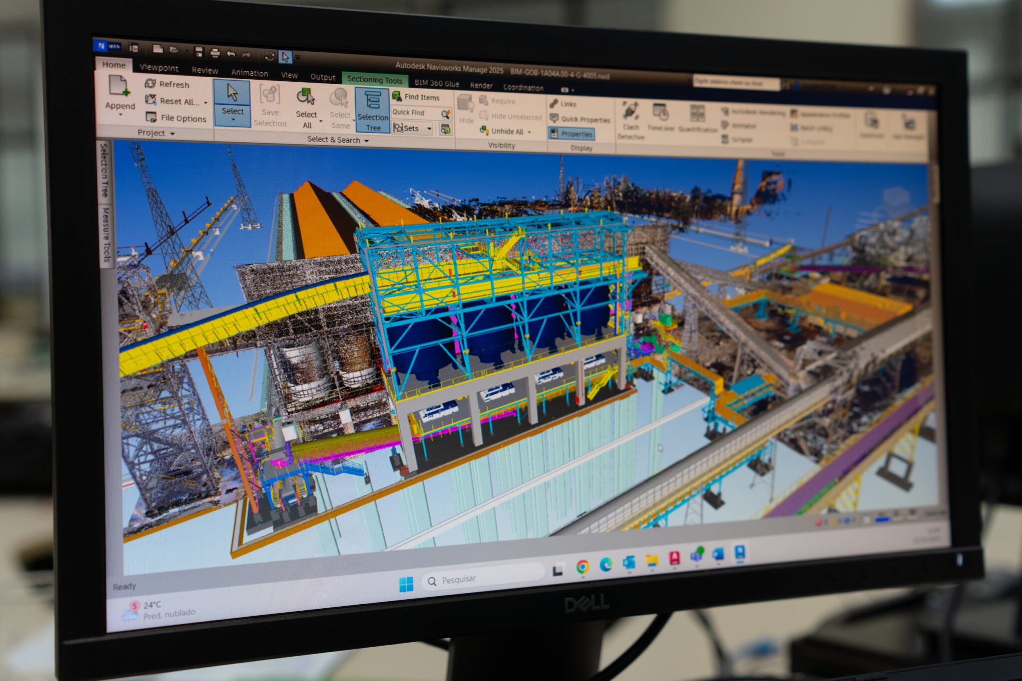The width and height of the screenshot is (1022, 681).
Task: Open the Windows Start menu
Action: (406, 584)
